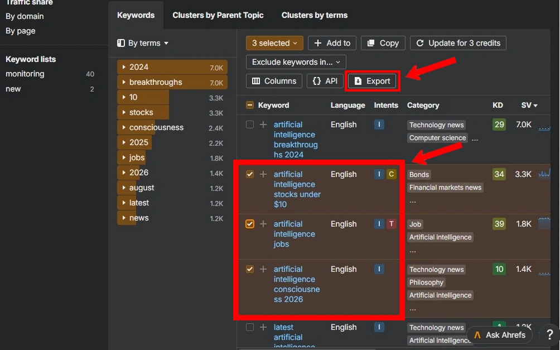Switch to Keywords tab
Screen dimensions: 560x350
point(136,15)
